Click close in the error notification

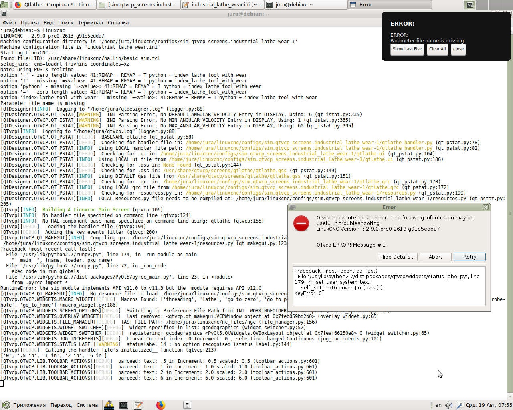[x=458, y=49]
